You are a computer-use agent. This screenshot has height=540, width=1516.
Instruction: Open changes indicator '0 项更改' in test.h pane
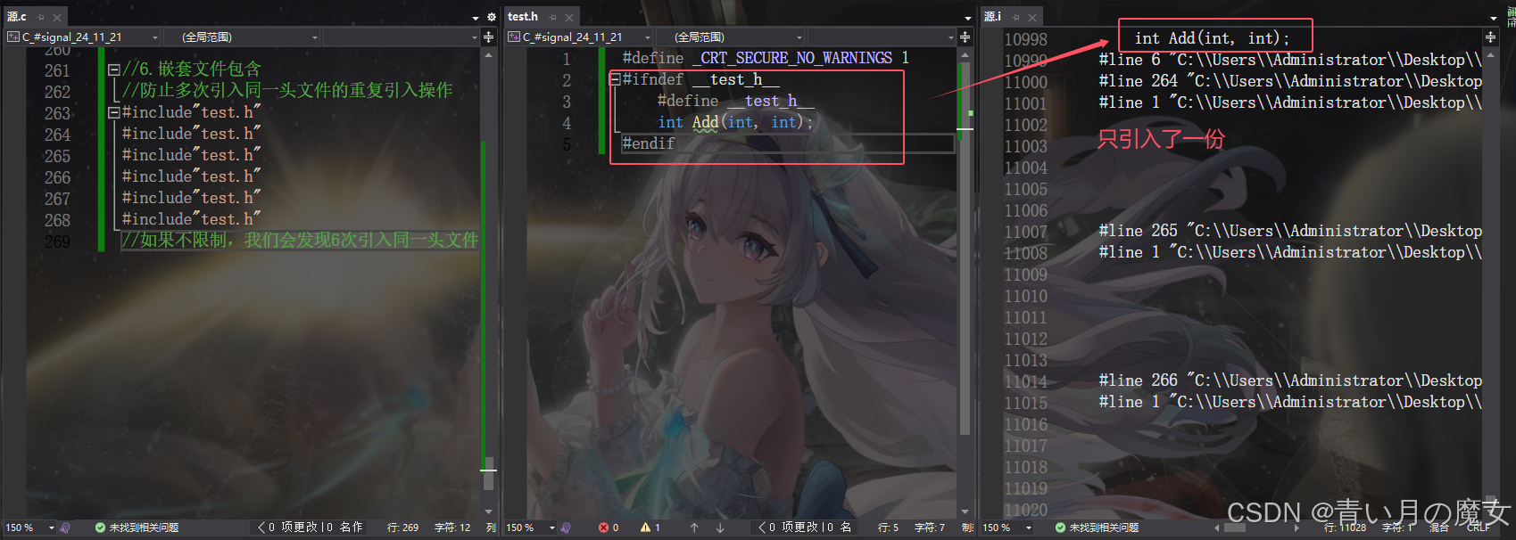pos(804,528)
